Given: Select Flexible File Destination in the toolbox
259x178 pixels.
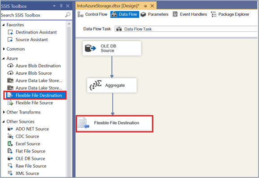Looking at the screenshot, I should [x=35, y=95].
